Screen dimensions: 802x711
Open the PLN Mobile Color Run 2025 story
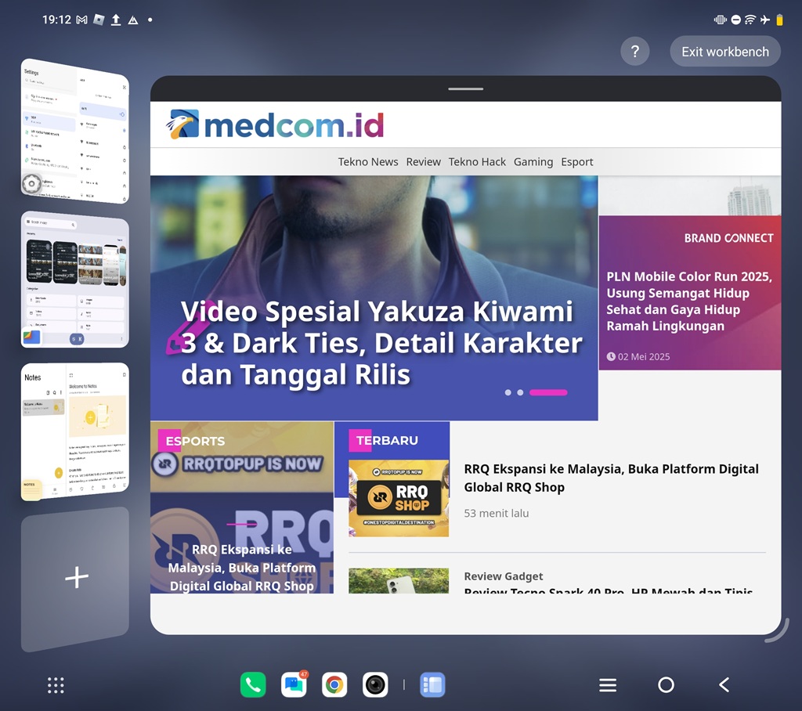pos(688,301)
